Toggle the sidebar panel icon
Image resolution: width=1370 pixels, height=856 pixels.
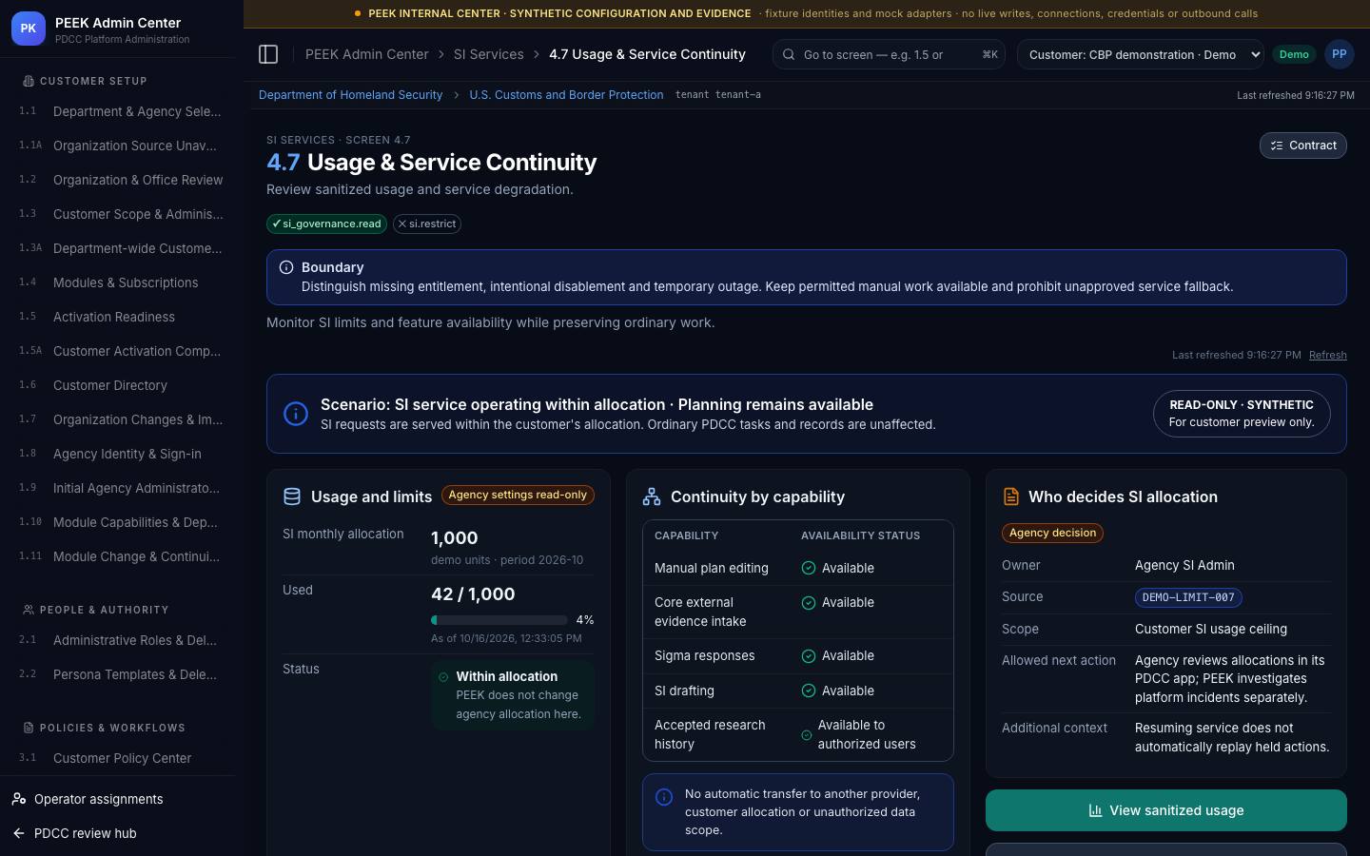click(268, 54)
